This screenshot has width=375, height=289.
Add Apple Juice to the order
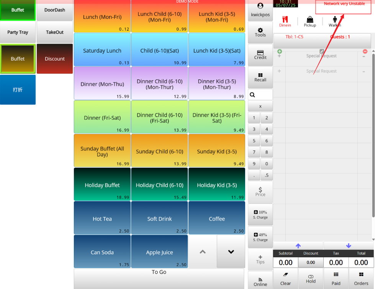click(x=159, y=252)
